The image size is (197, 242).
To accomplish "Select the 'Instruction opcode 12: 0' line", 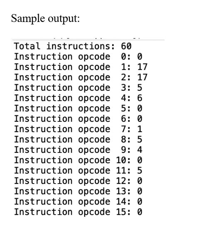I will [78, 181].
